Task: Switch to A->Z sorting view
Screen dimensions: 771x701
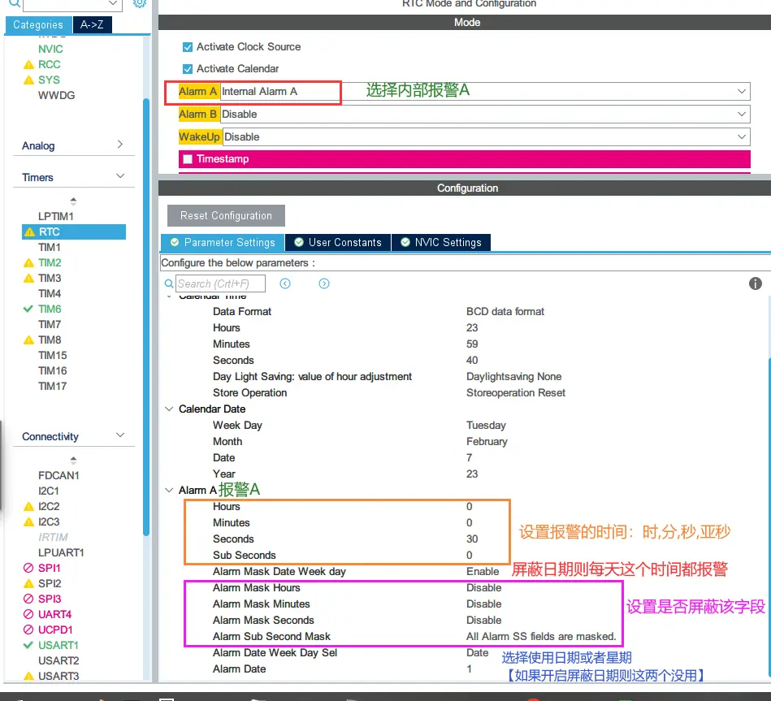Action: [92, 25]
